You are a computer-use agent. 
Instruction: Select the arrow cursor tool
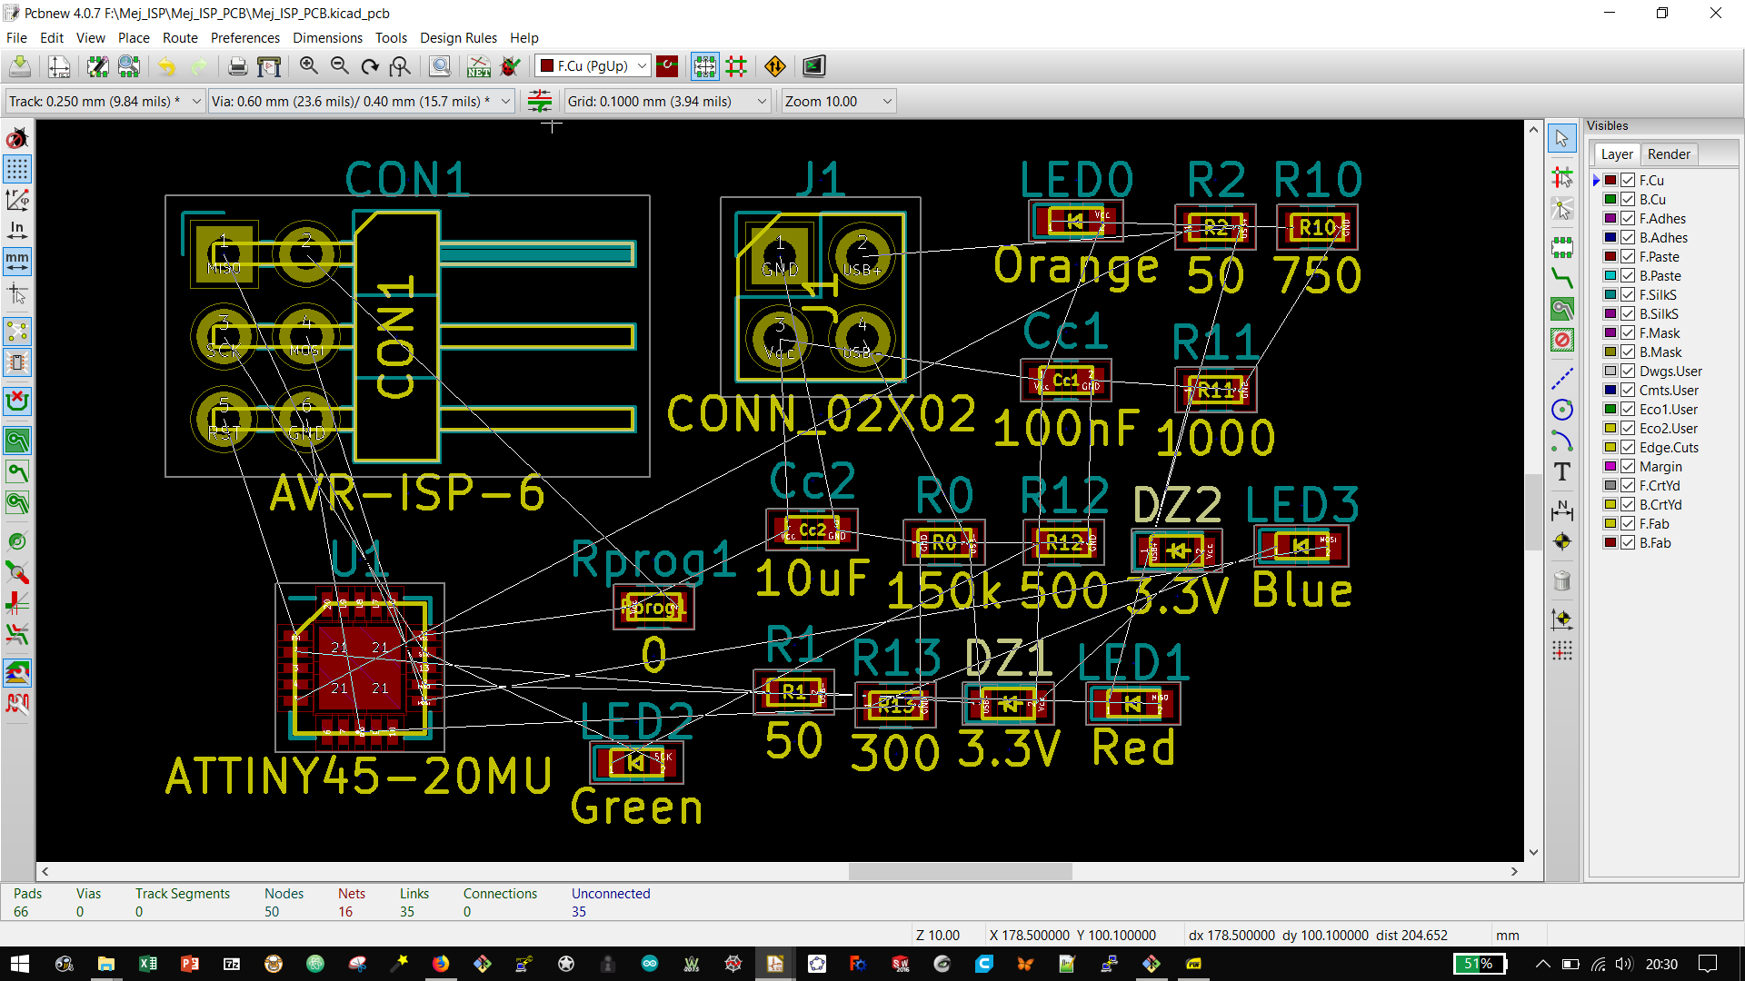point(1562,138)
